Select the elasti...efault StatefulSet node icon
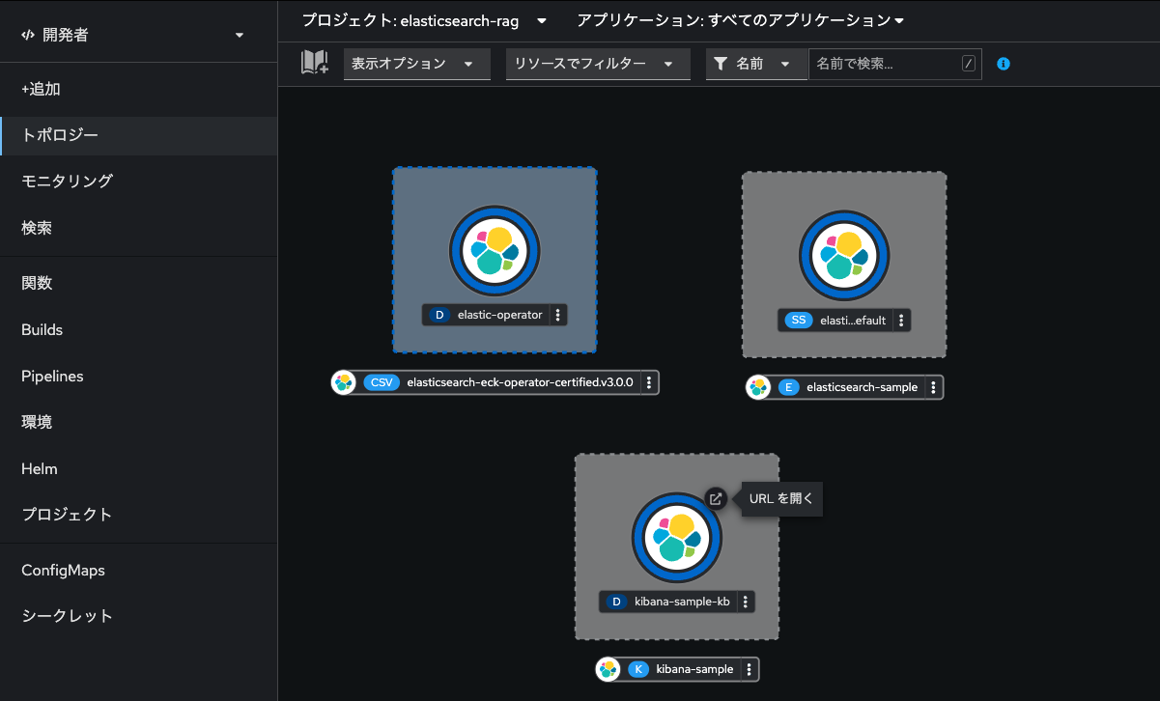The image size is (1160, 701). point(844,256)
